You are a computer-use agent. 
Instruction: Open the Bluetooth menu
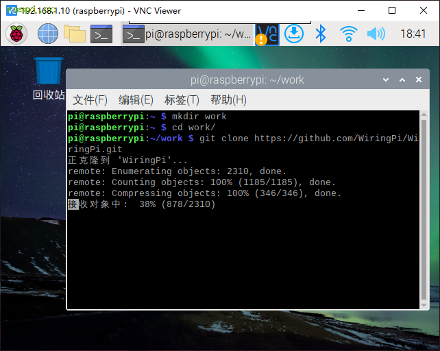click(320, 34)
